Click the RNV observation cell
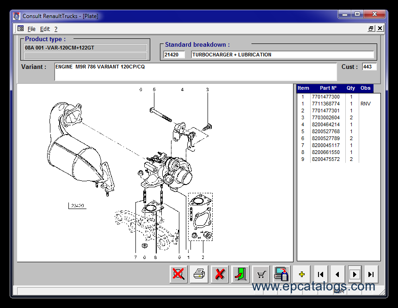The width and height of the screenshot is (398, 308). [x=366, y=104]
